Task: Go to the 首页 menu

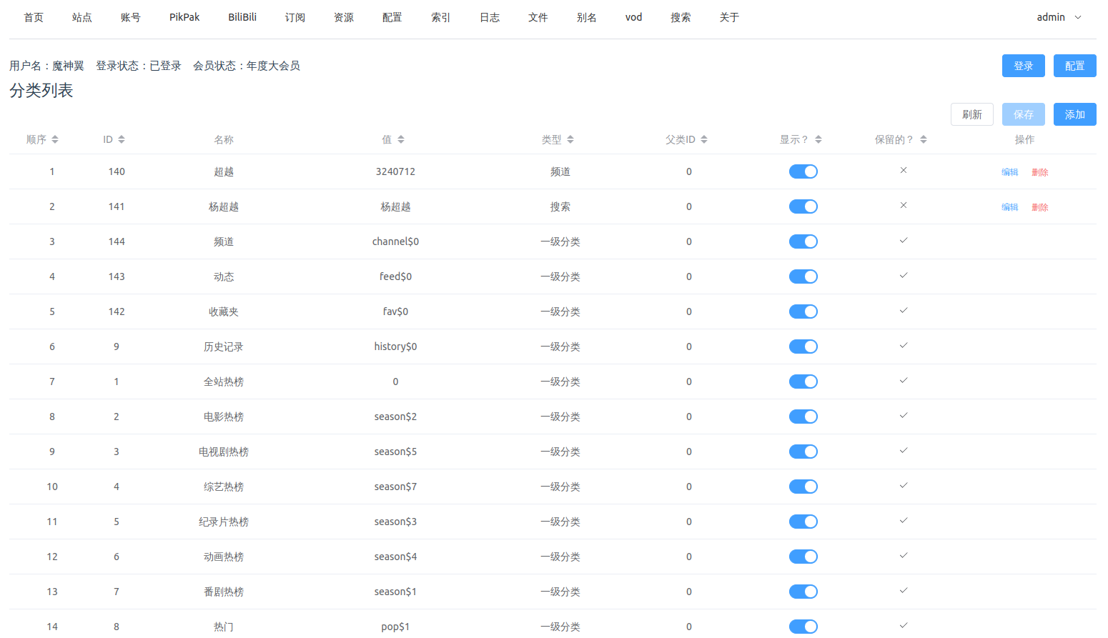Action: pos(34,17)
